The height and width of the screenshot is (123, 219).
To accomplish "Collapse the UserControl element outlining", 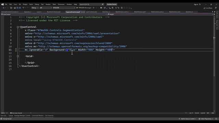I will point(18,27).
